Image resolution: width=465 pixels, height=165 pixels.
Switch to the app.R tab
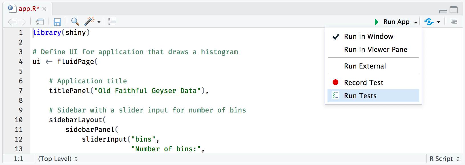coord(27,9)
